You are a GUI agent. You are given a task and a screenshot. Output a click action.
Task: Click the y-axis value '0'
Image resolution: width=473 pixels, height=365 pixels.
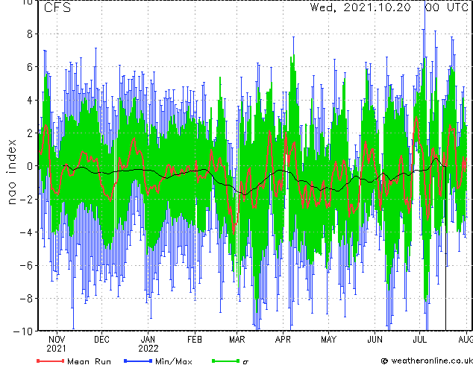coord(30,166)
